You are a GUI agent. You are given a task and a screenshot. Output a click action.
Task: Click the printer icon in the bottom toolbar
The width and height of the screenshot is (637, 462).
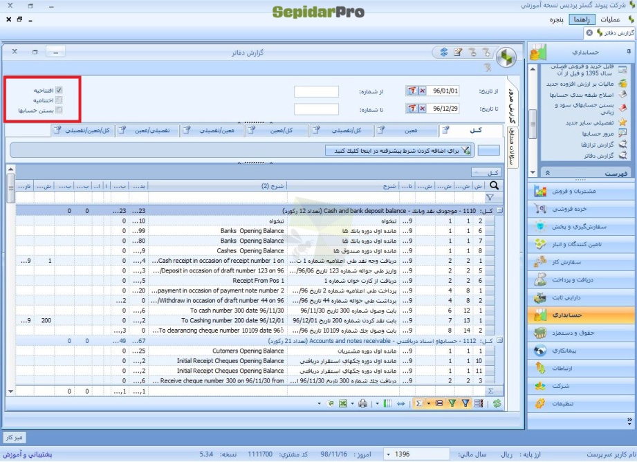(363, 403)
